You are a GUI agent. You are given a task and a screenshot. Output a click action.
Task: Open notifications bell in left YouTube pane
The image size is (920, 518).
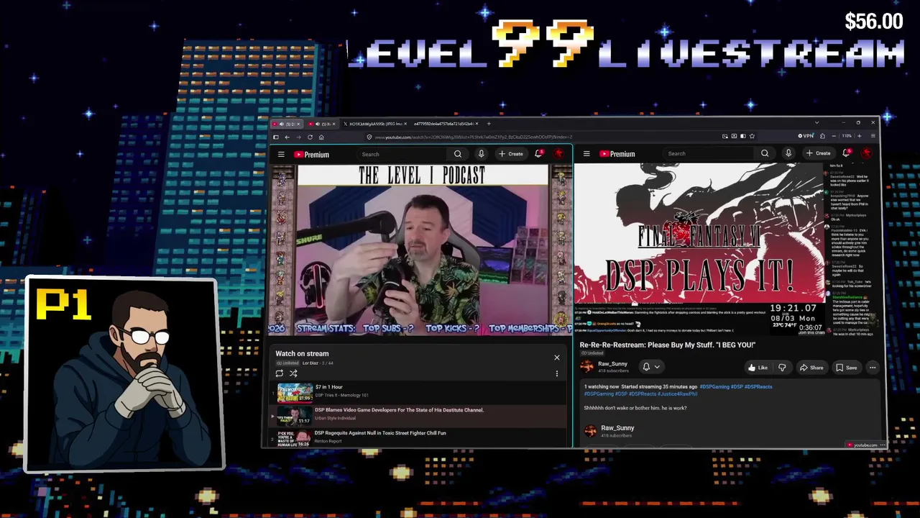(x=539, y=153)
